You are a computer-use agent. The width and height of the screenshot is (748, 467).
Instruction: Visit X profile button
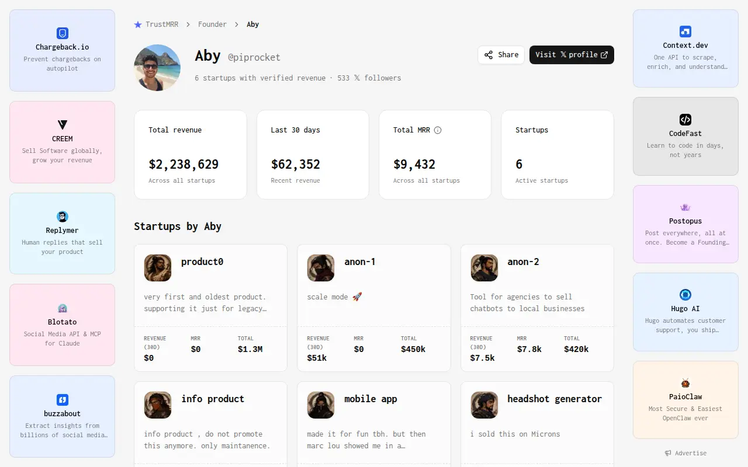coord(572,55)
